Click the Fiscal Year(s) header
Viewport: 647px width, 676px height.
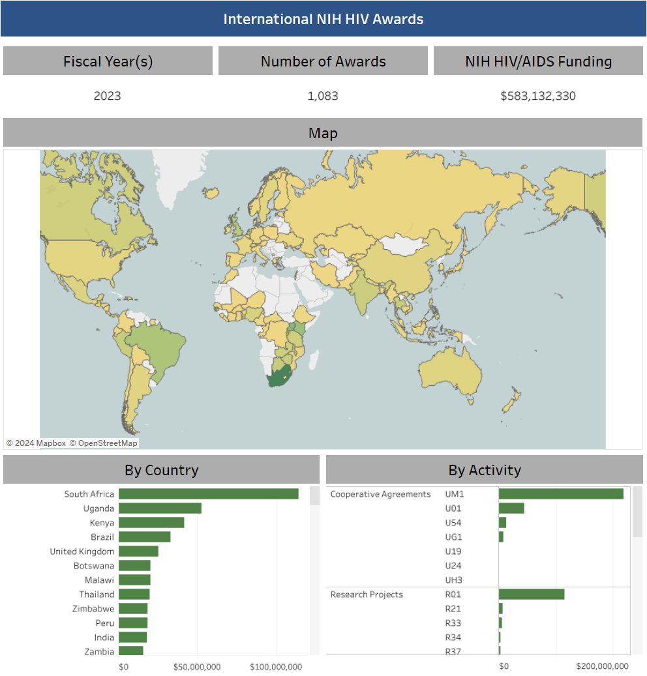pyautogui.click(x=108, y=61)
